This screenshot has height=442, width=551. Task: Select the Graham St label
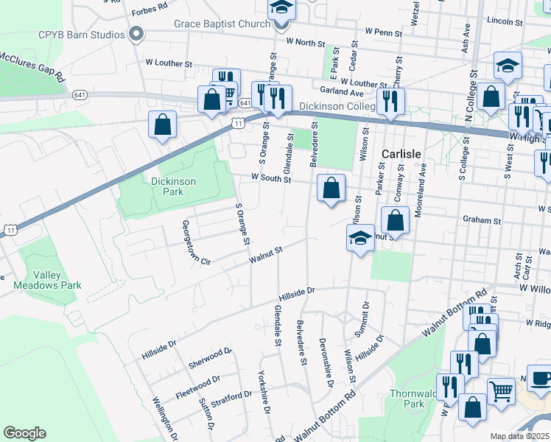pos(482,220)
